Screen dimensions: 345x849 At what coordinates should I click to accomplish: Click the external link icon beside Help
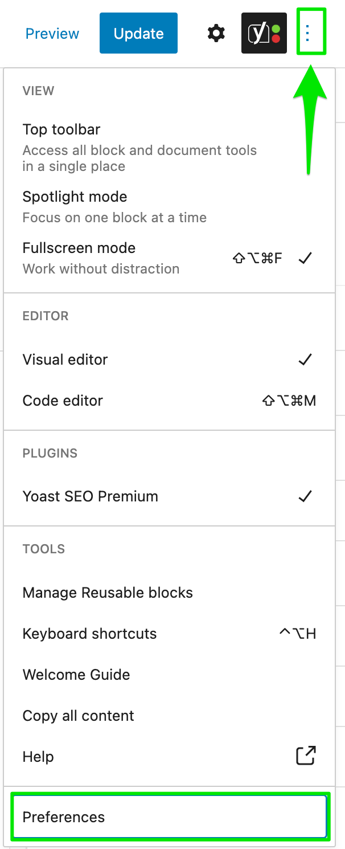point(305,756)
